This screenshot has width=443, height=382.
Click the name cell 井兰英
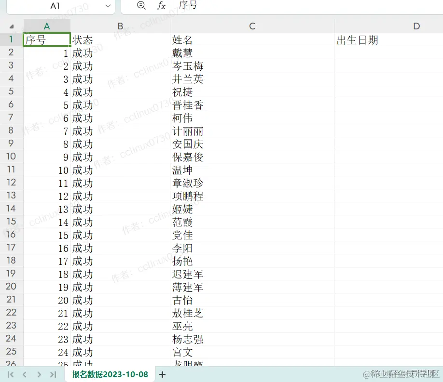click(252, 79)
